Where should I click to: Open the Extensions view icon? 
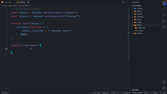tap(164, 27)
